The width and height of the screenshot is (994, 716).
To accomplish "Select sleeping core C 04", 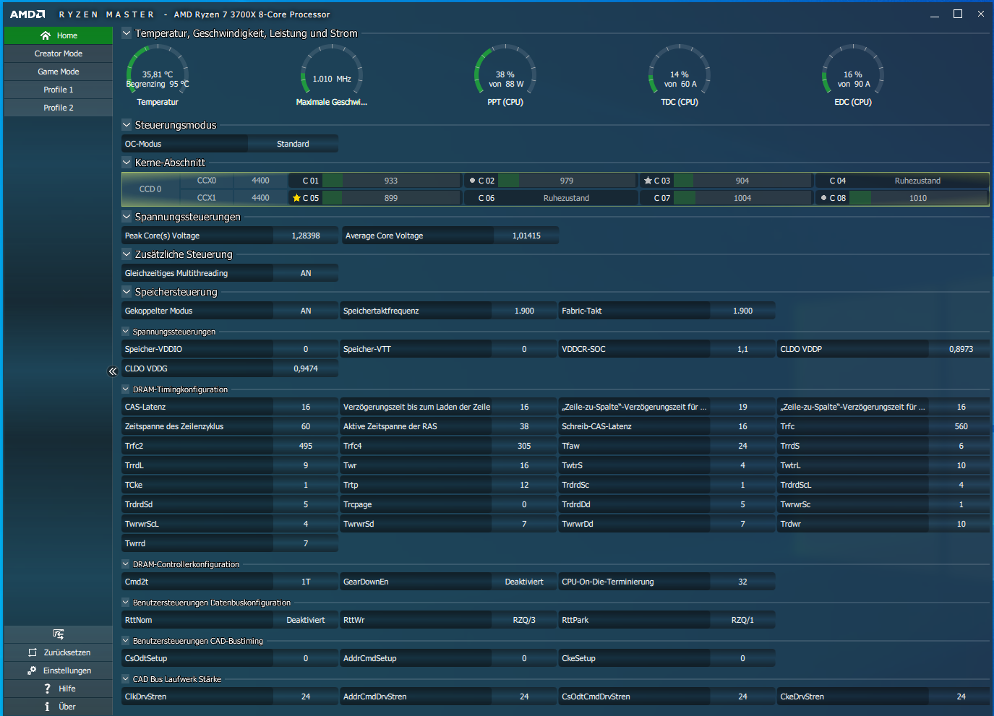I will coord(901,181).
